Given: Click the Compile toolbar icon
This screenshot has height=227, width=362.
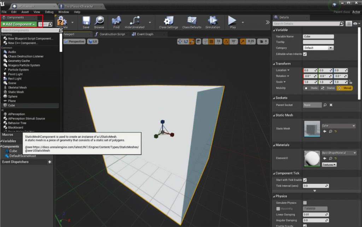Looking at the screenshot, I should [x=62, y=22].
